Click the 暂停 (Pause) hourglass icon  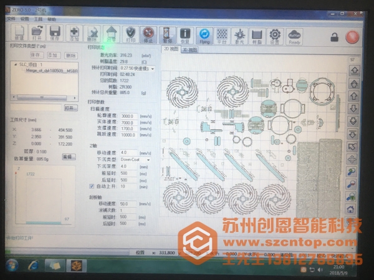167,34
